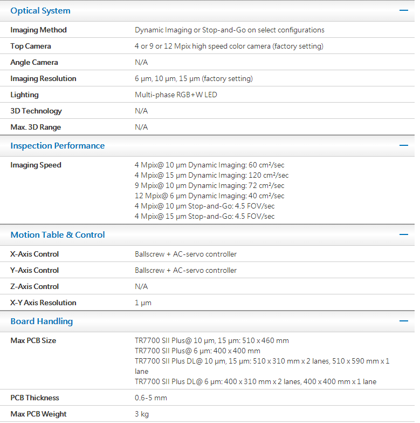Select the PCB Thickness label
This screenshot has width=420, height=423.
coord(35,398)
